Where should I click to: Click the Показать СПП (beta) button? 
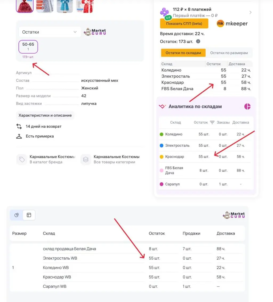click(184, 23)
